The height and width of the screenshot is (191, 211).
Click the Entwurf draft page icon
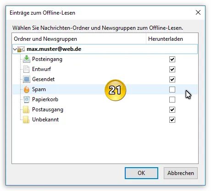pyautogui.click(x=26, y=69)
